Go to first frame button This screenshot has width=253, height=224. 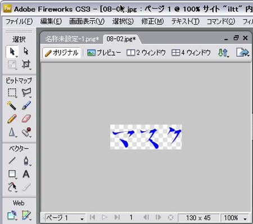tap(92, 217)
